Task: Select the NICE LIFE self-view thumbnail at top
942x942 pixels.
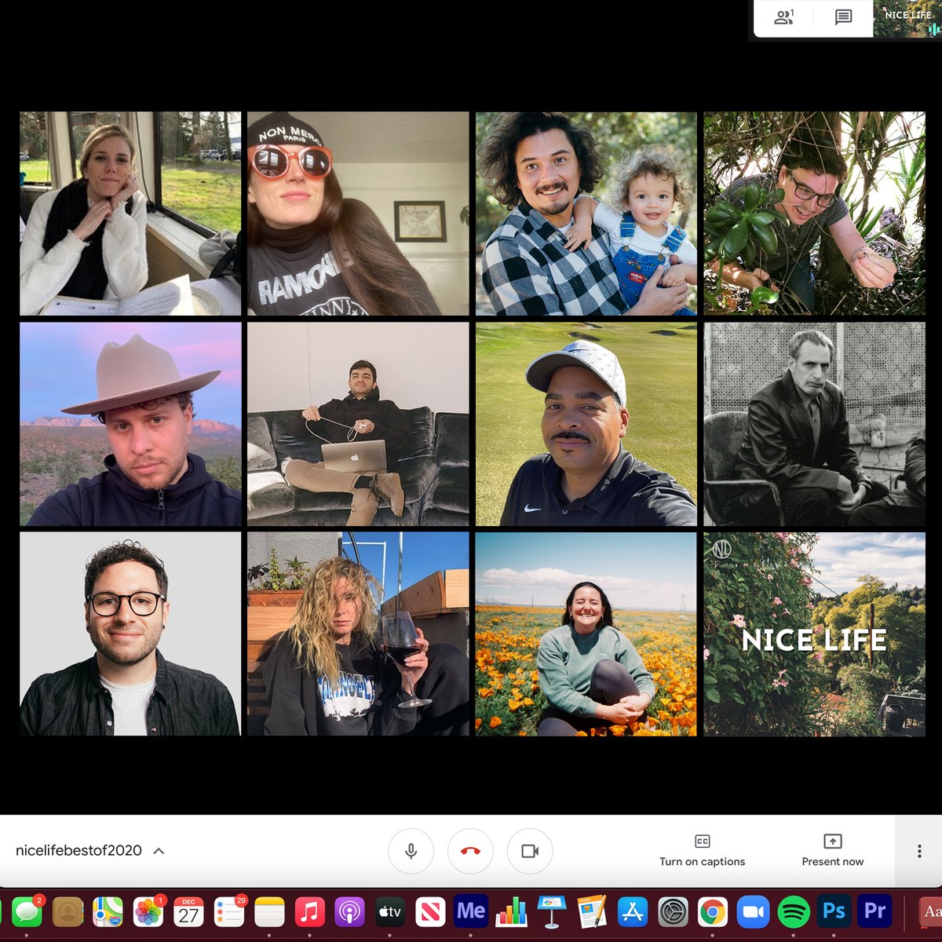Action: coord(907,18)
